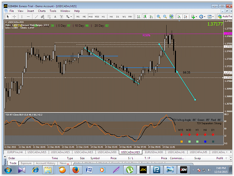
Task: Switch chart to D1 timeframe
Action: pyautogui.click(x=118, y=16)
